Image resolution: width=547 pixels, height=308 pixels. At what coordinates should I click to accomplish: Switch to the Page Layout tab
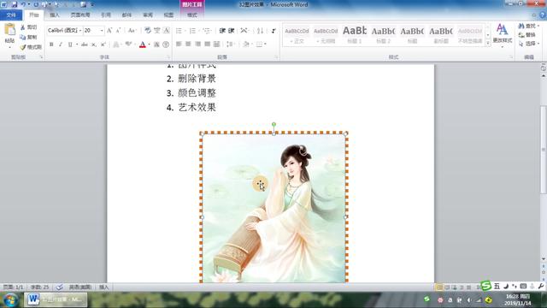tap(80, 15)
